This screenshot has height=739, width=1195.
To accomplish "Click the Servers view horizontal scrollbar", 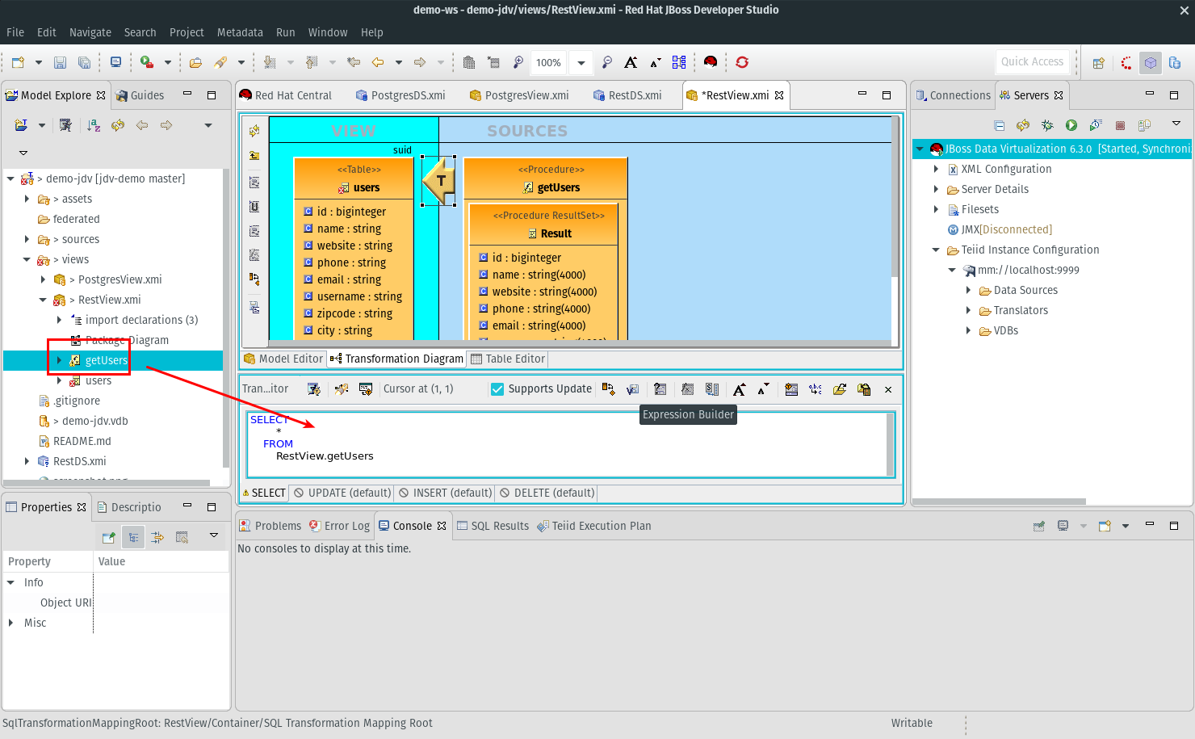I will tap(999, 502).
